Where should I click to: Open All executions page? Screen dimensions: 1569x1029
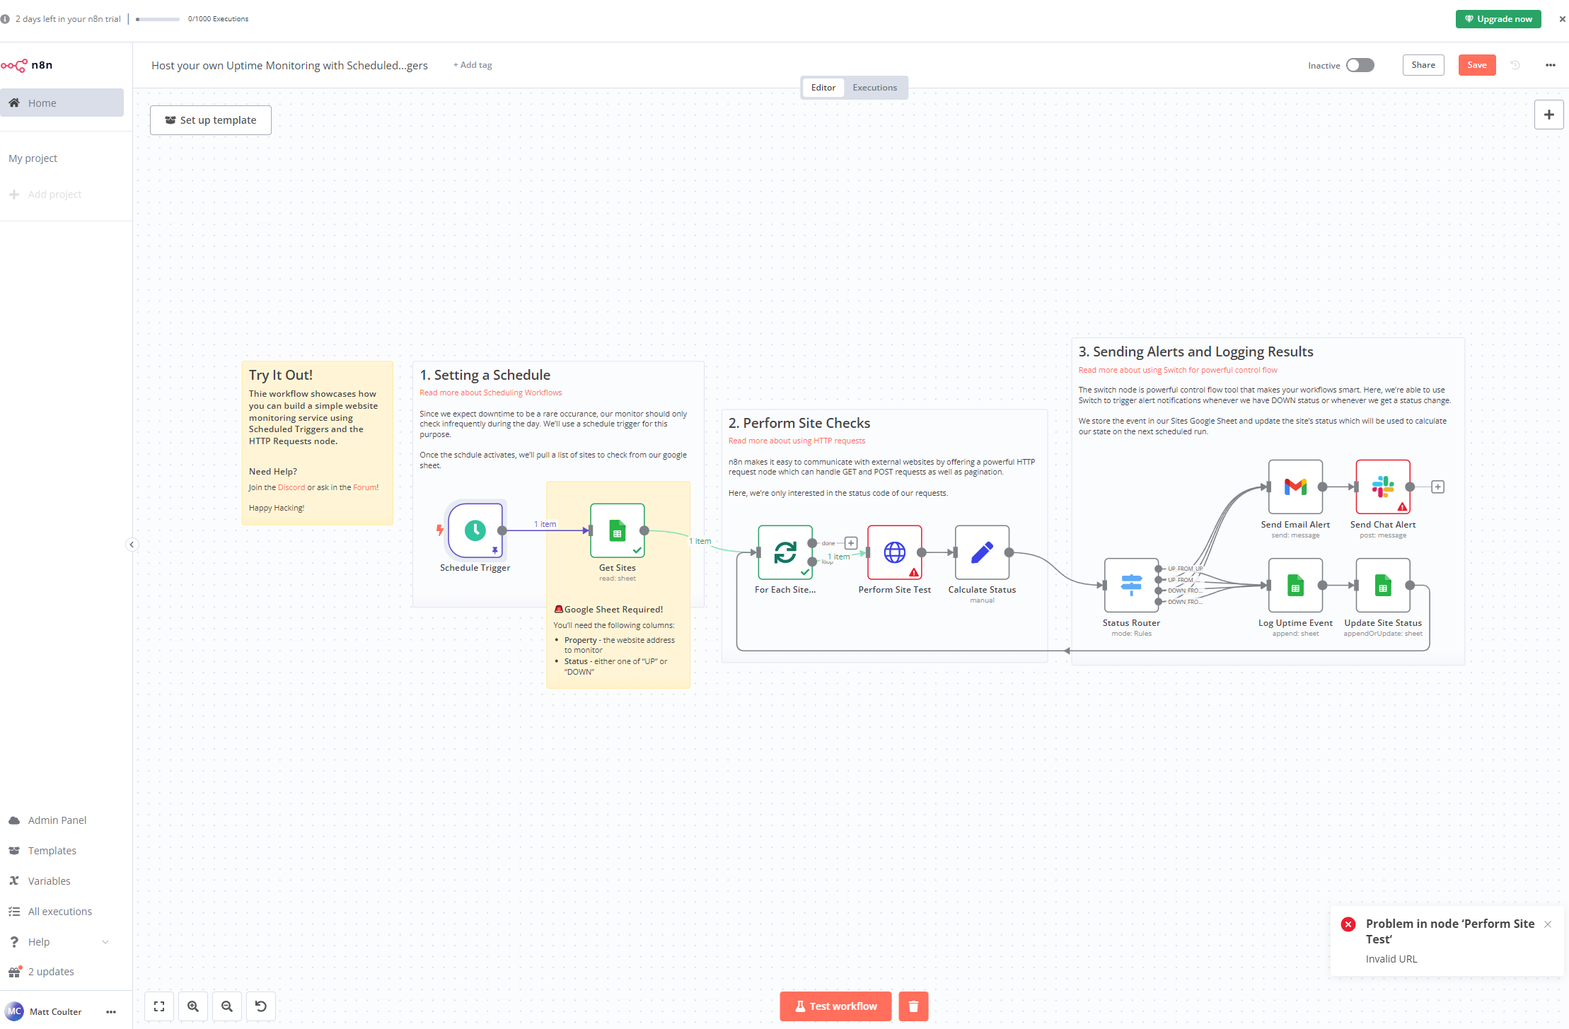(62, 912)
